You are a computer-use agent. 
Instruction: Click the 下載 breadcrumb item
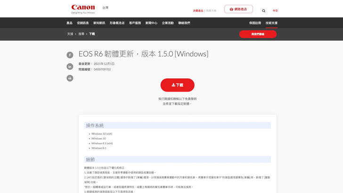coord(92,34)
